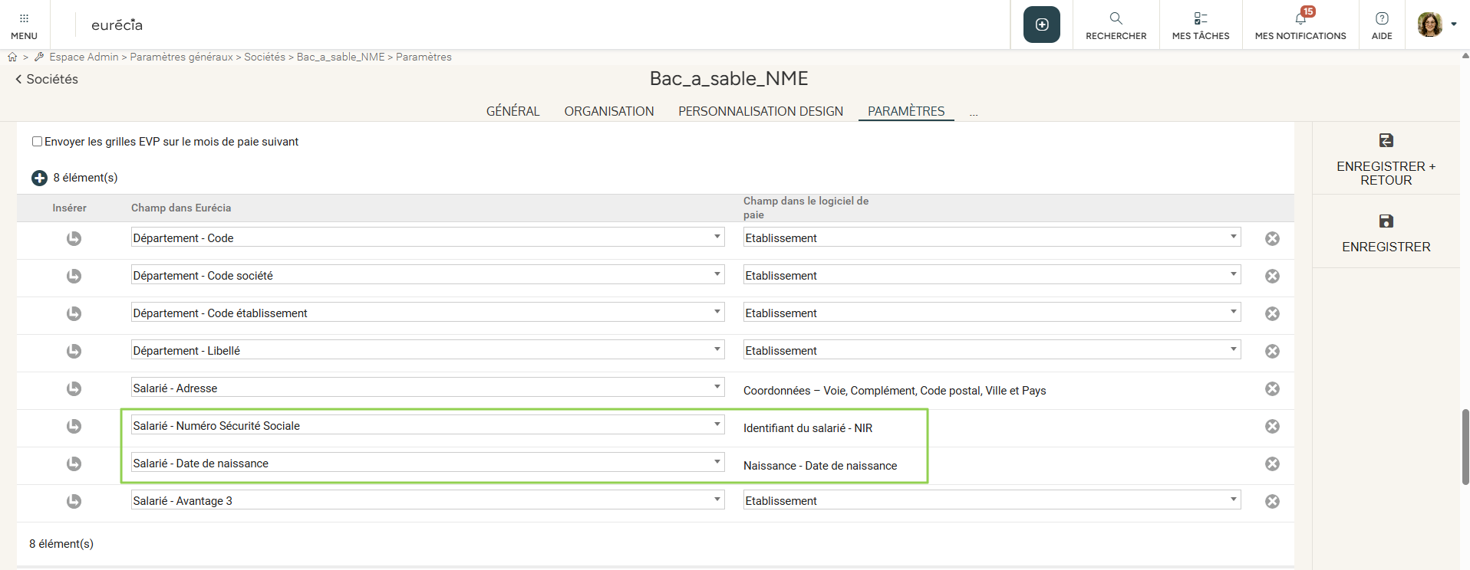
Task: Click insert icon for Département - Code row
Action: (x=74, y=239)
